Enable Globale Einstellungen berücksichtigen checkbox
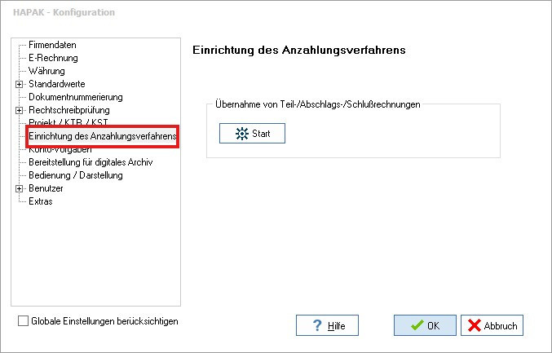This screenshot has height=353, width=552. [x=23, y=321]
